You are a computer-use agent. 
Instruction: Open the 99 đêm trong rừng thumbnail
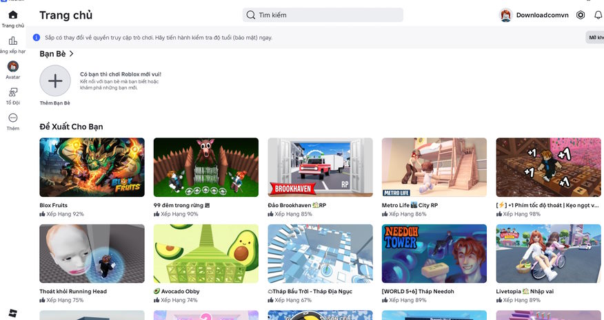point(206,167)
